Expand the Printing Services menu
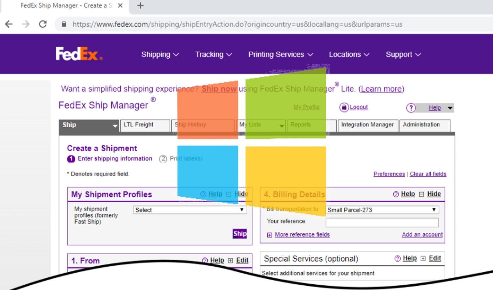Image resolution: width=493 pixels, height=290 pixels. 281,54
